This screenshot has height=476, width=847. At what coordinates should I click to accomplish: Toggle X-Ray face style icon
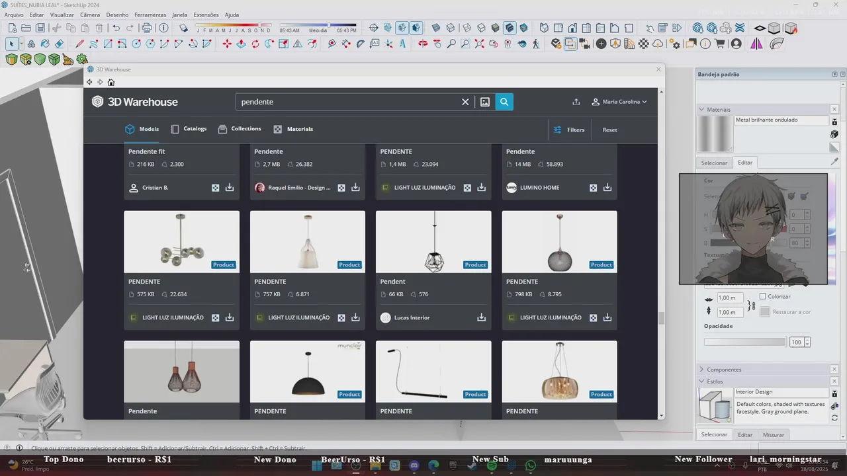pos(436,28)
